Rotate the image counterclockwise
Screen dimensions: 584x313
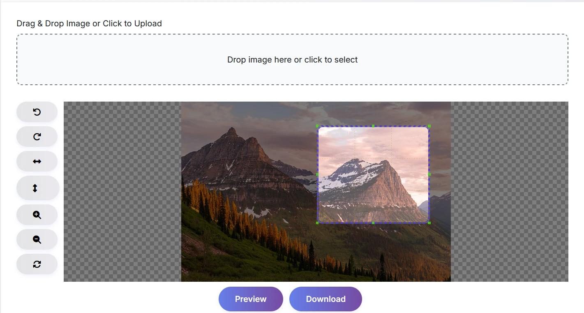[x=37, y=111]
